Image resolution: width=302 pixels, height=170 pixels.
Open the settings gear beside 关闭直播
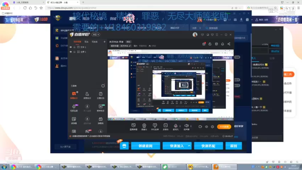coord(213,127)
